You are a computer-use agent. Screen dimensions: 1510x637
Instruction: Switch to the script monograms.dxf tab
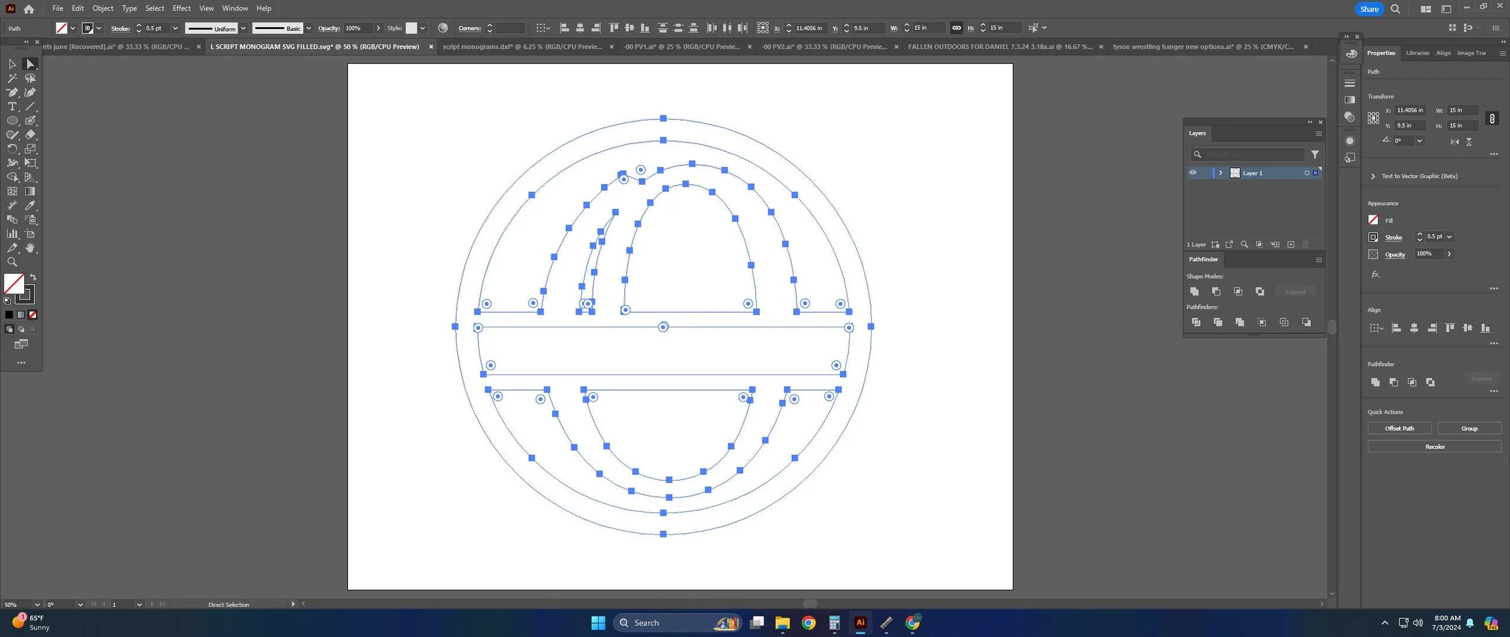coord(522,46)
